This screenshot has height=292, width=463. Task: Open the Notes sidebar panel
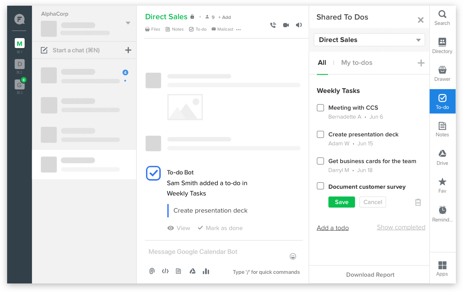[442, 129]
